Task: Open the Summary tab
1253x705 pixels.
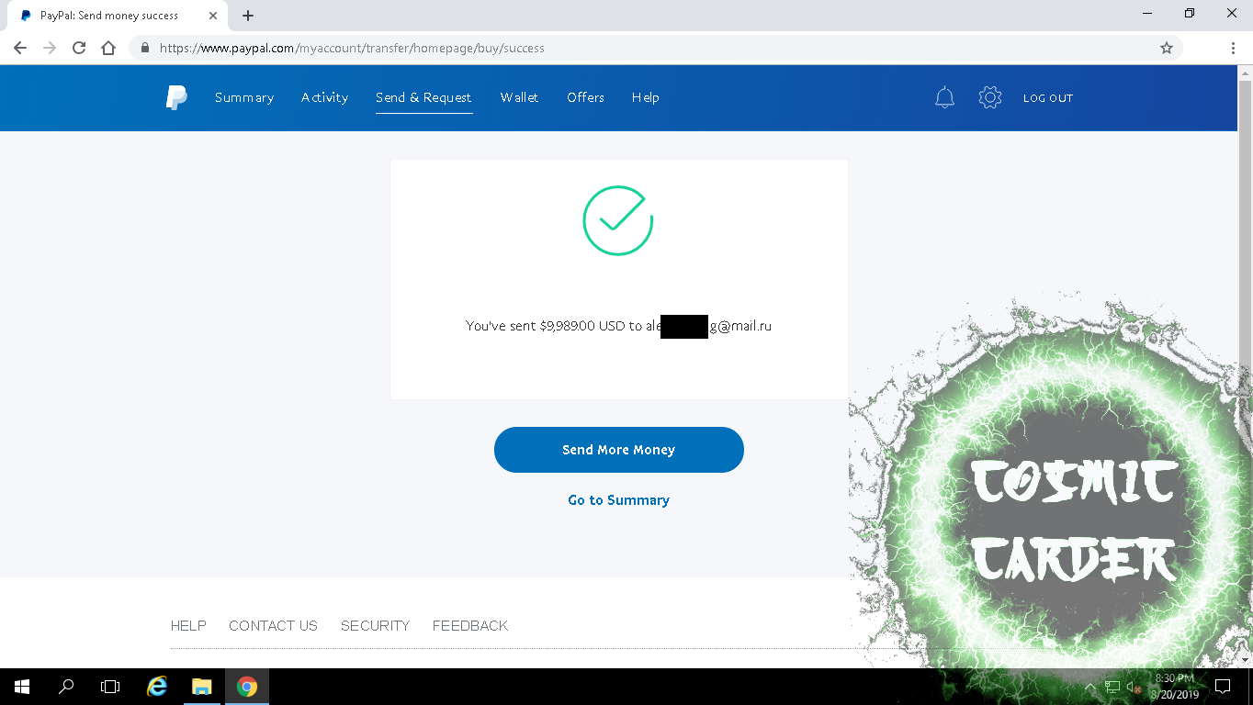Action: (x=244, y=97)
